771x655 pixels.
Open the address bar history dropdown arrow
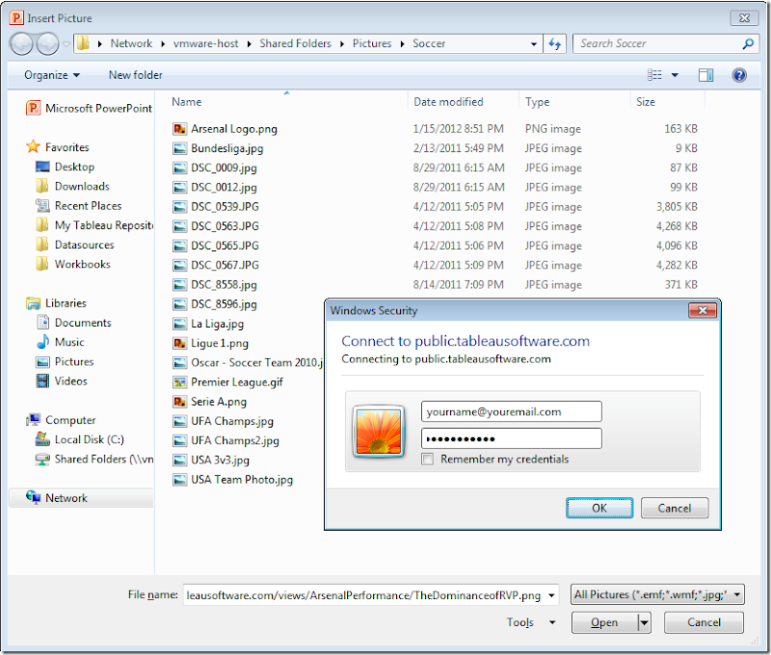click(534, 44)
